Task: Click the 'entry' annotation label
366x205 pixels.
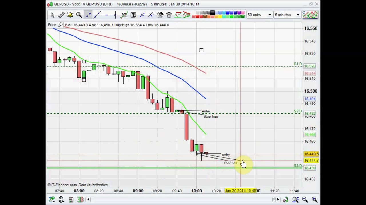Action: [226, 155]
